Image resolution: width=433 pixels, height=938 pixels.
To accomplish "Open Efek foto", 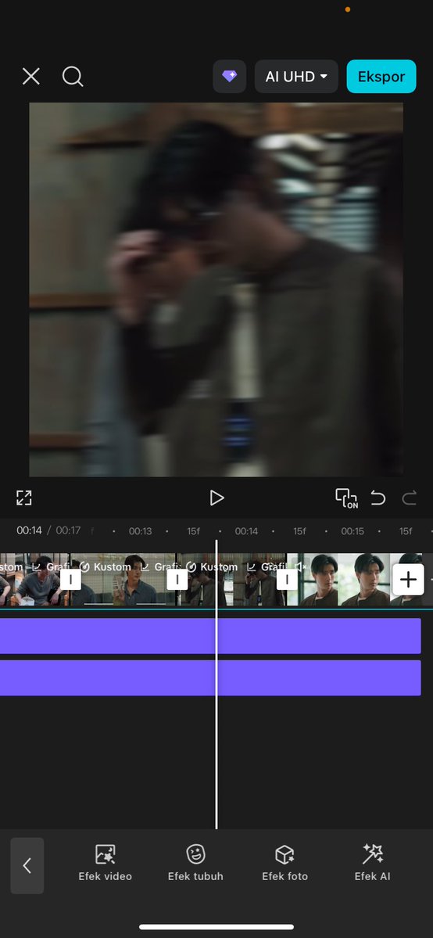I will pos(284,863).
